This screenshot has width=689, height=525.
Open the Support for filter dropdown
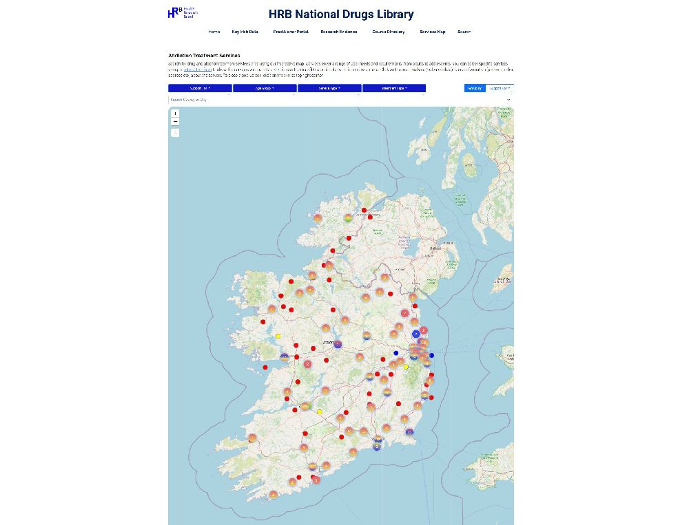[x=200, y=88]
